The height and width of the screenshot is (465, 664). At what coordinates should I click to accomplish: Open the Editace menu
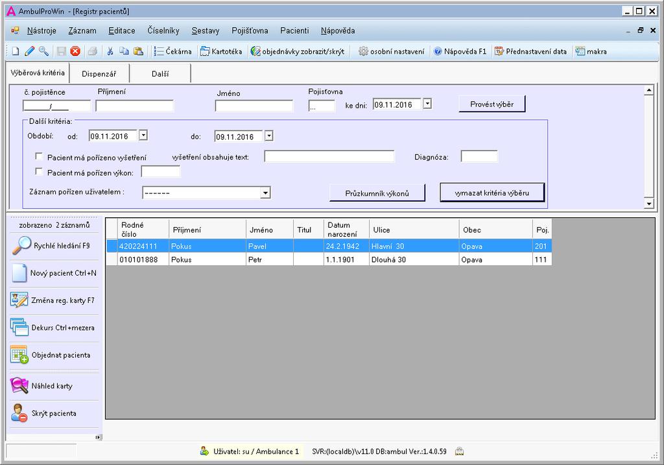point(121,30)
